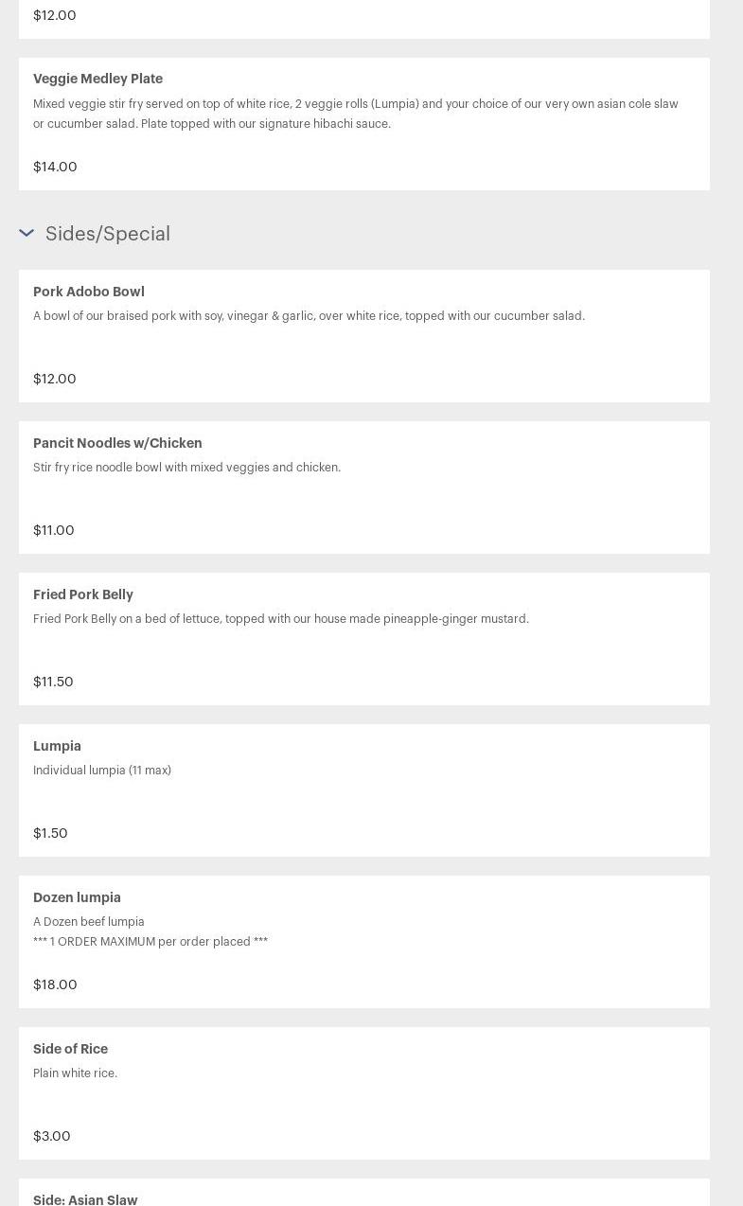Click the Sides/Special category heading
743x1206 pixels.
click(107, 234)
